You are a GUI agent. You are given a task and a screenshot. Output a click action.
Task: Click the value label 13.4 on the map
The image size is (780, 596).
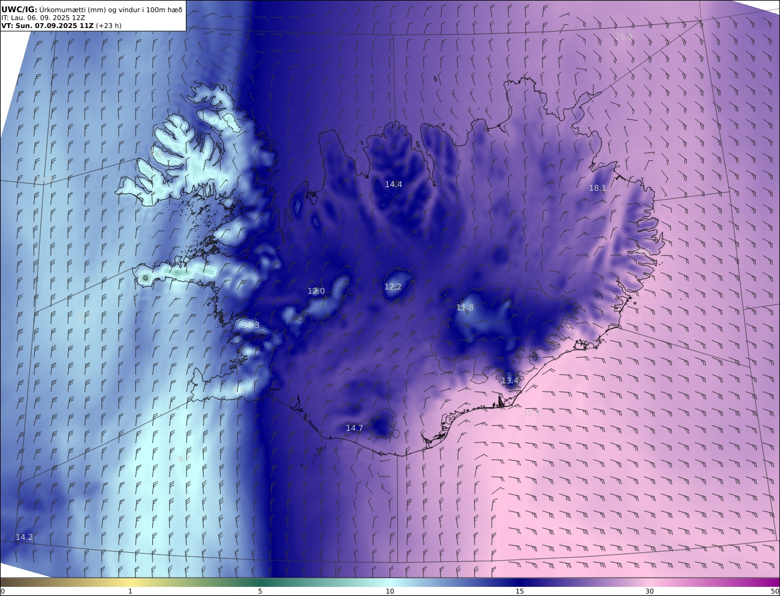pos(509,381)
